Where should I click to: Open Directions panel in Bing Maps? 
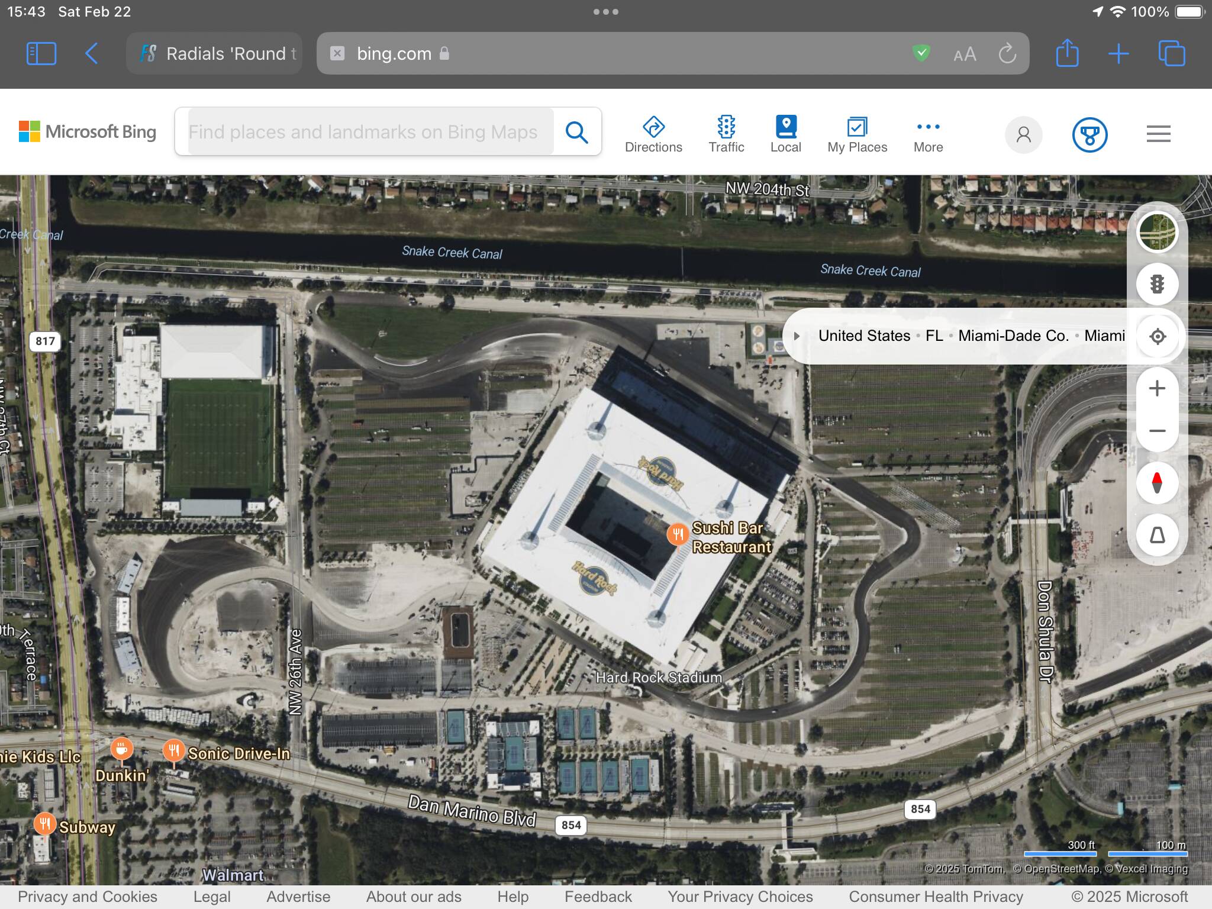pyautogui.click(x=653, y=134)
